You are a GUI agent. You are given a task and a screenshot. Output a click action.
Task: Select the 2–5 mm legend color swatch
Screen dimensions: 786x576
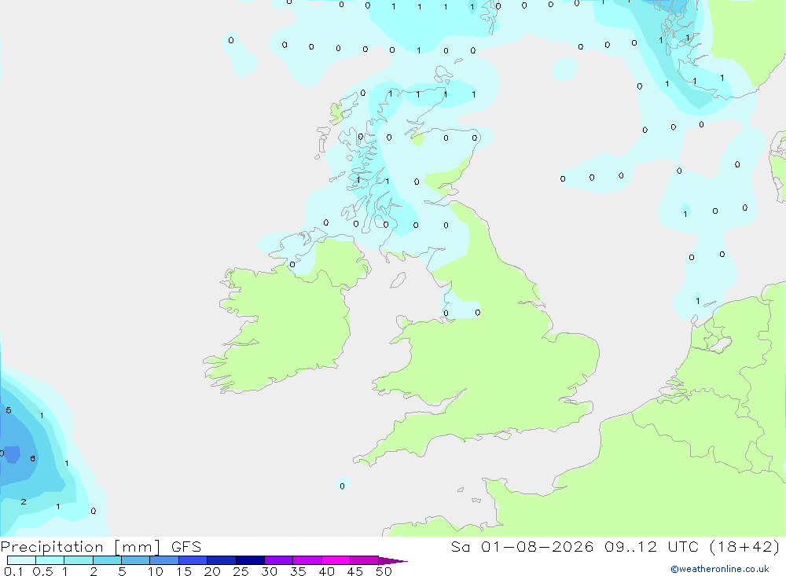107,560
